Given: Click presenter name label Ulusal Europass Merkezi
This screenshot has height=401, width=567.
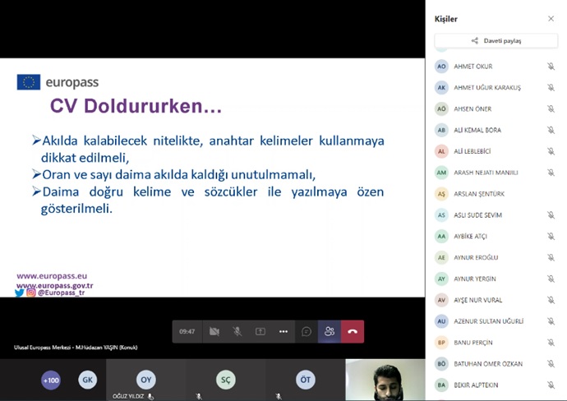Looking at the screenshot, I should (x=76, y=348).
